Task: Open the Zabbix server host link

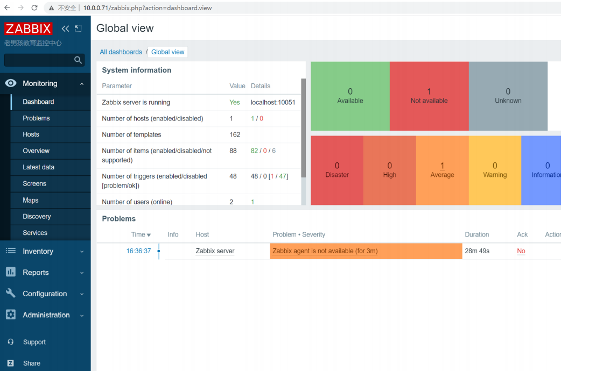Action: tap(215, 251)
